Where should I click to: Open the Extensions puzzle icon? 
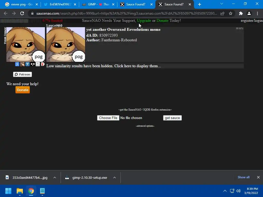(241, 13)
